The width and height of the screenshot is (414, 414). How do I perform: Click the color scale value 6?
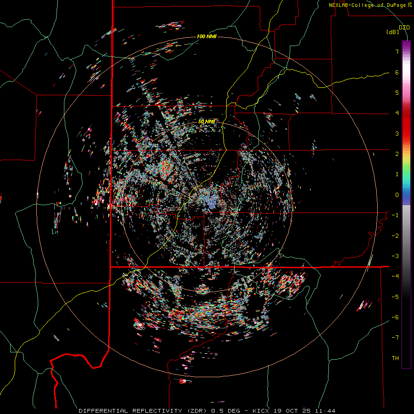pyautogui.click(x=397, y=72)
